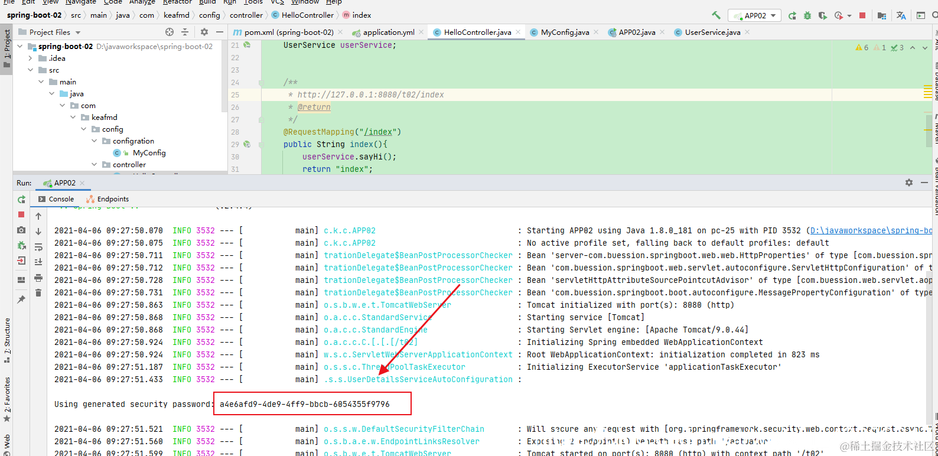Start debugging with the green bug icon
Viewport: 938px width, 456px height.
807,15
